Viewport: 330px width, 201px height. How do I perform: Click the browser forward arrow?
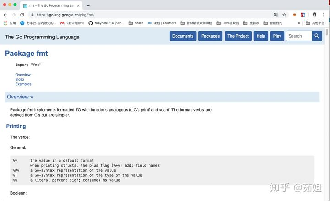tap(14, 15)
